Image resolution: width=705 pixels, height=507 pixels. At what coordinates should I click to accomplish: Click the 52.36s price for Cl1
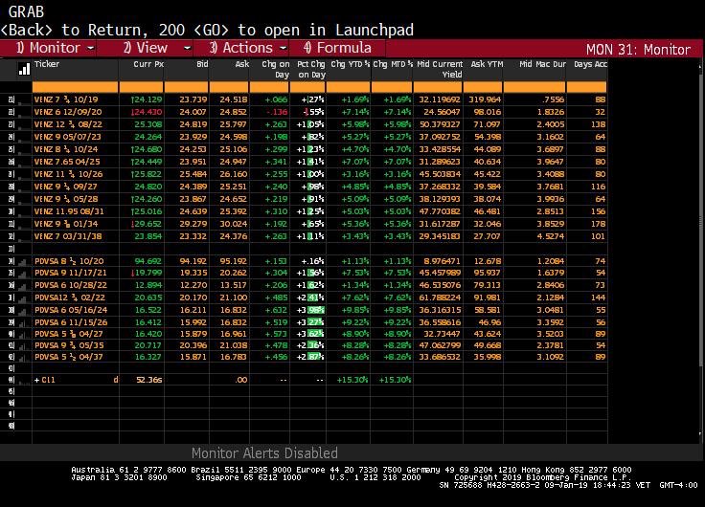pos(148,380)
